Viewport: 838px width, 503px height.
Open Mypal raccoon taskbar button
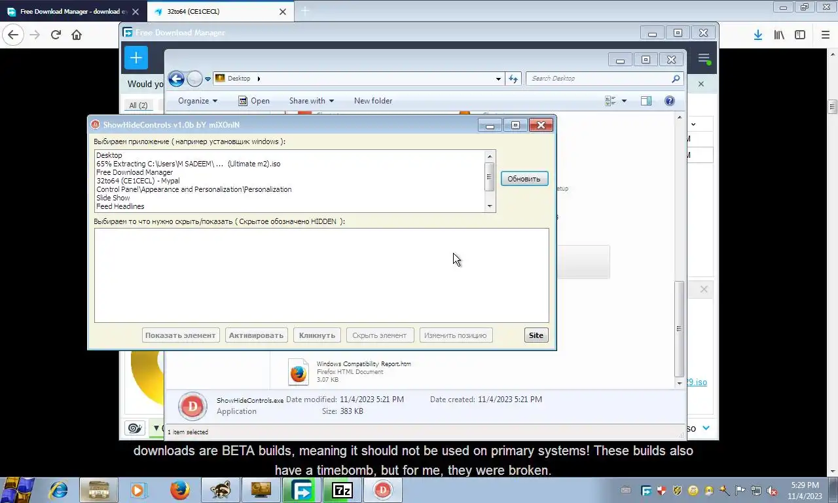220,490
